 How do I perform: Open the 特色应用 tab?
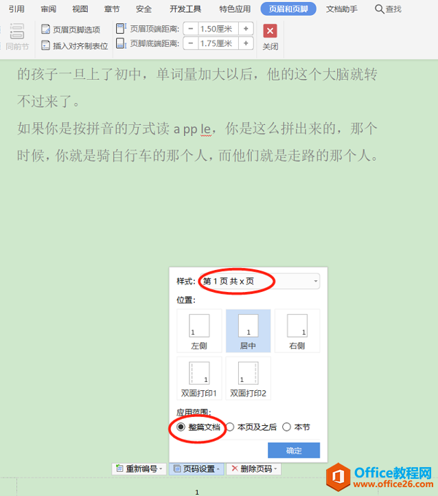tap(235, 9)
